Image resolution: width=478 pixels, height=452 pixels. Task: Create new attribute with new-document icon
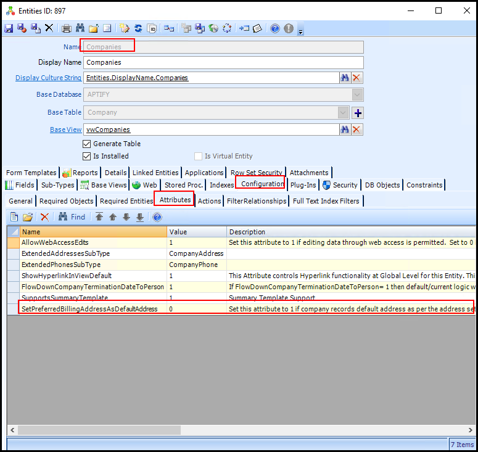[x=14, y=216]
